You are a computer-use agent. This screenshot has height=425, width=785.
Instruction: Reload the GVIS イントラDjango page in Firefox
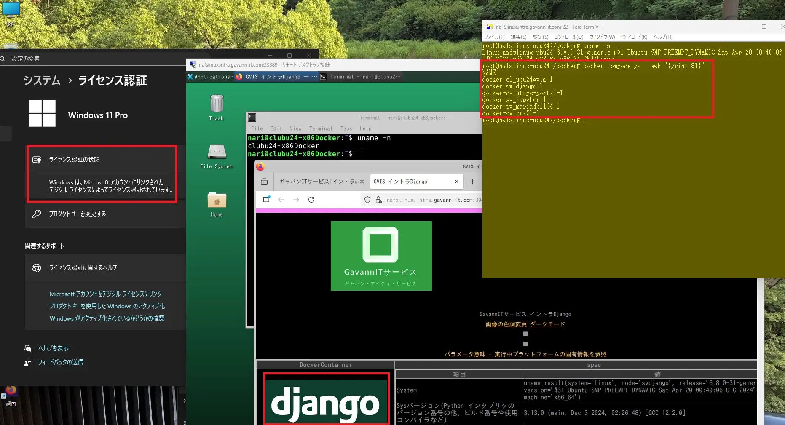311,200
